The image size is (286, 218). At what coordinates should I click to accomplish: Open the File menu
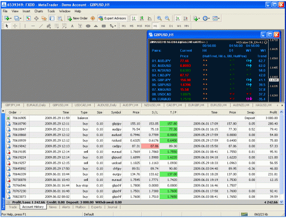[5, 11]
